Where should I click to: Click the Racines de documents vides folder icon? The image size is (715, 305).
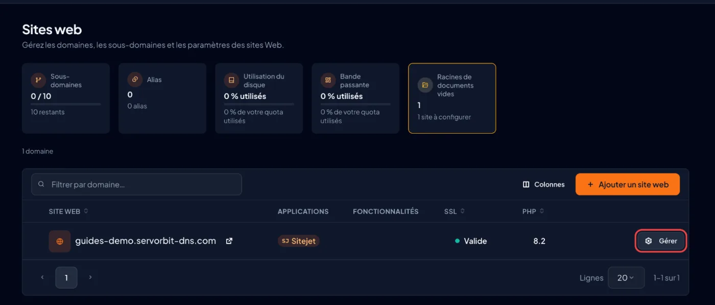click(425, 85)
